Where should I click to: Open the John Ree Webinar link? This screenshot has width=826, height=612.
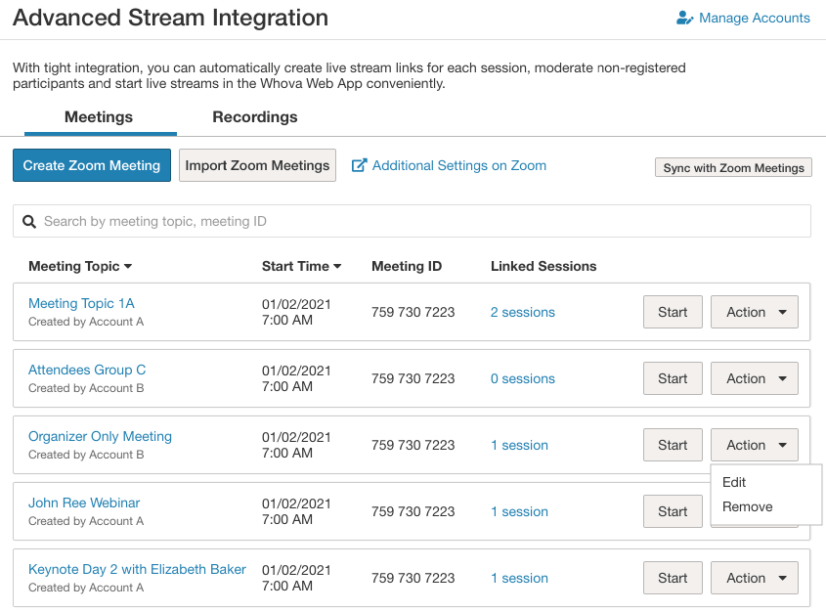(x=84, y=503)
